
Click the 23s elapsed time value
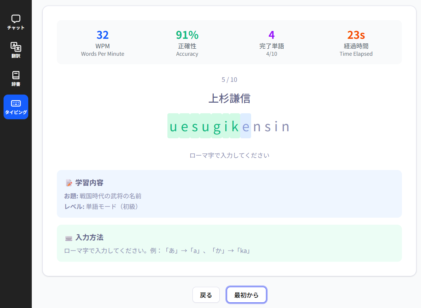[x=356, y=35]
